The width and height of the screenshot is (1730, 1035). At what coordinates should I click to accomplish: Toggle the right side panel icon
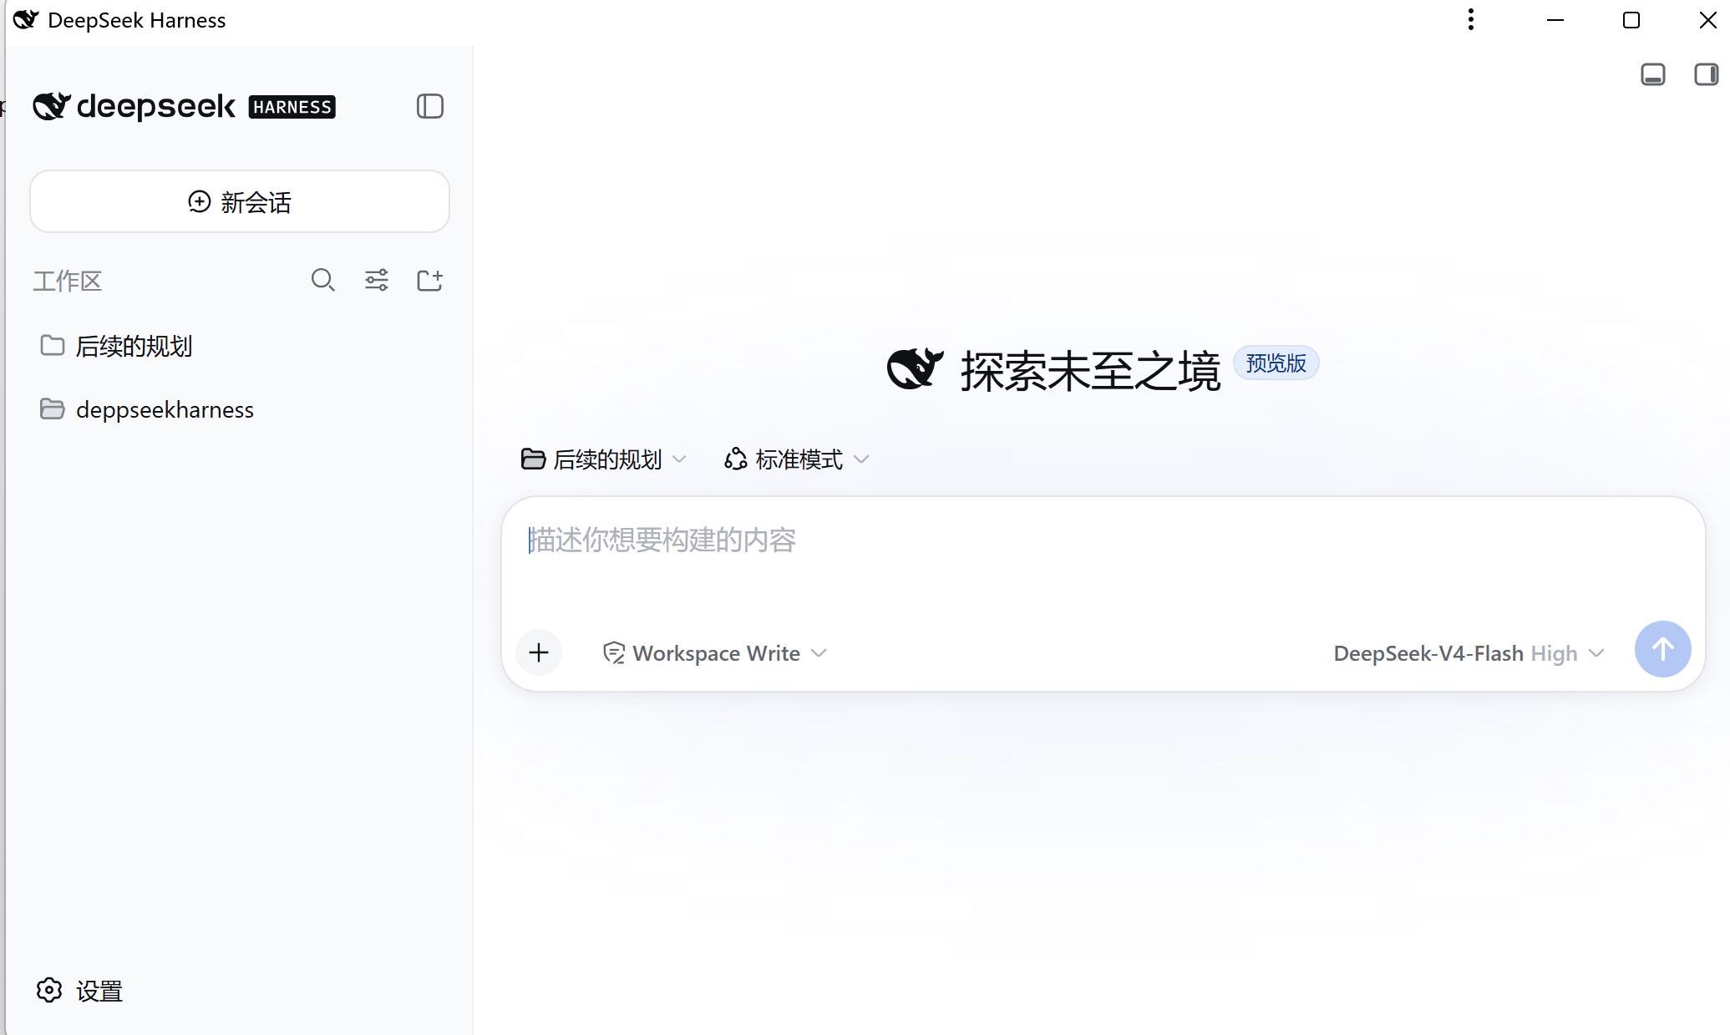point(1706,74)
